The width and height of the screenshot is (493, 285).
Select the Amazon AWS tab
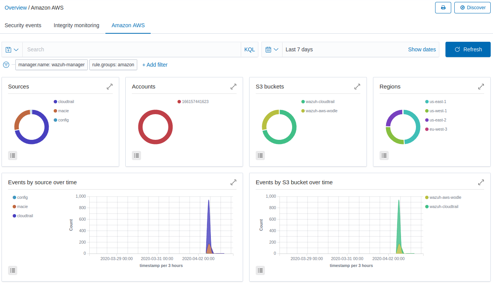click(128, 25)
